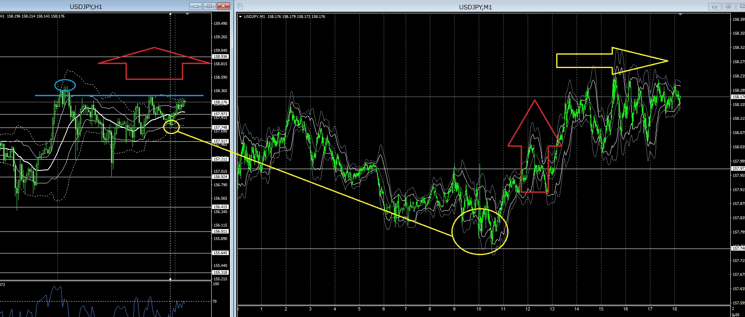
Task: Click the 15 label on the M1 time axis
Action: 601,309
